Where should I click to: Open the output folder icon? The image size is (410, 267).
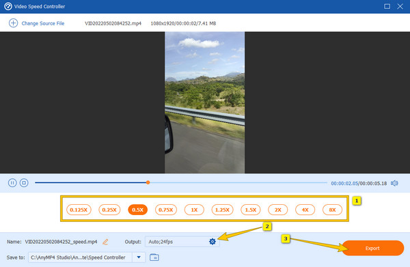(x=154, y=257)
